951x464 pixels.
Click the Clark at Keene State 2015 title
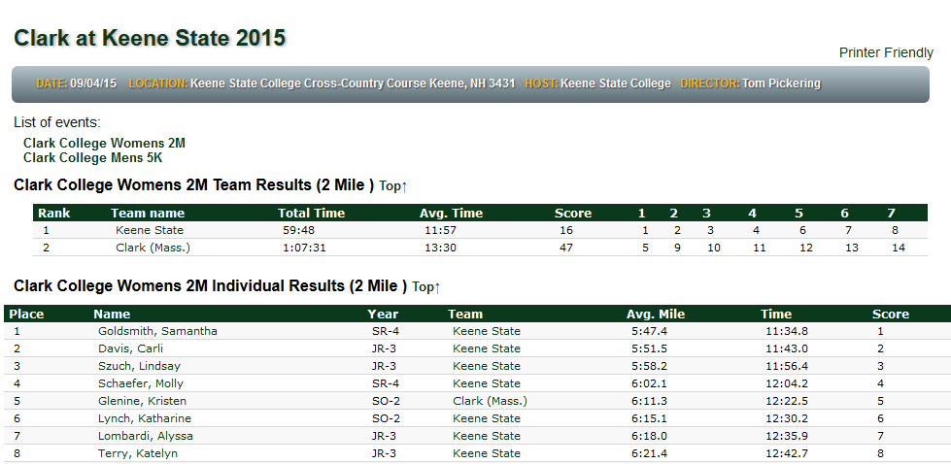point(150,38)
